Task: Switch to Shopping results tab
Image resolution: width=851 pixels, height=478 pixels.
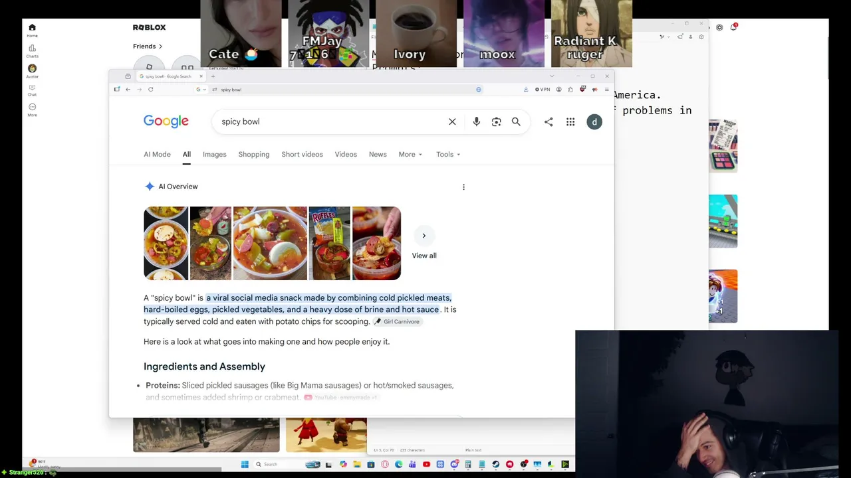Action: (x=254, y=154)
